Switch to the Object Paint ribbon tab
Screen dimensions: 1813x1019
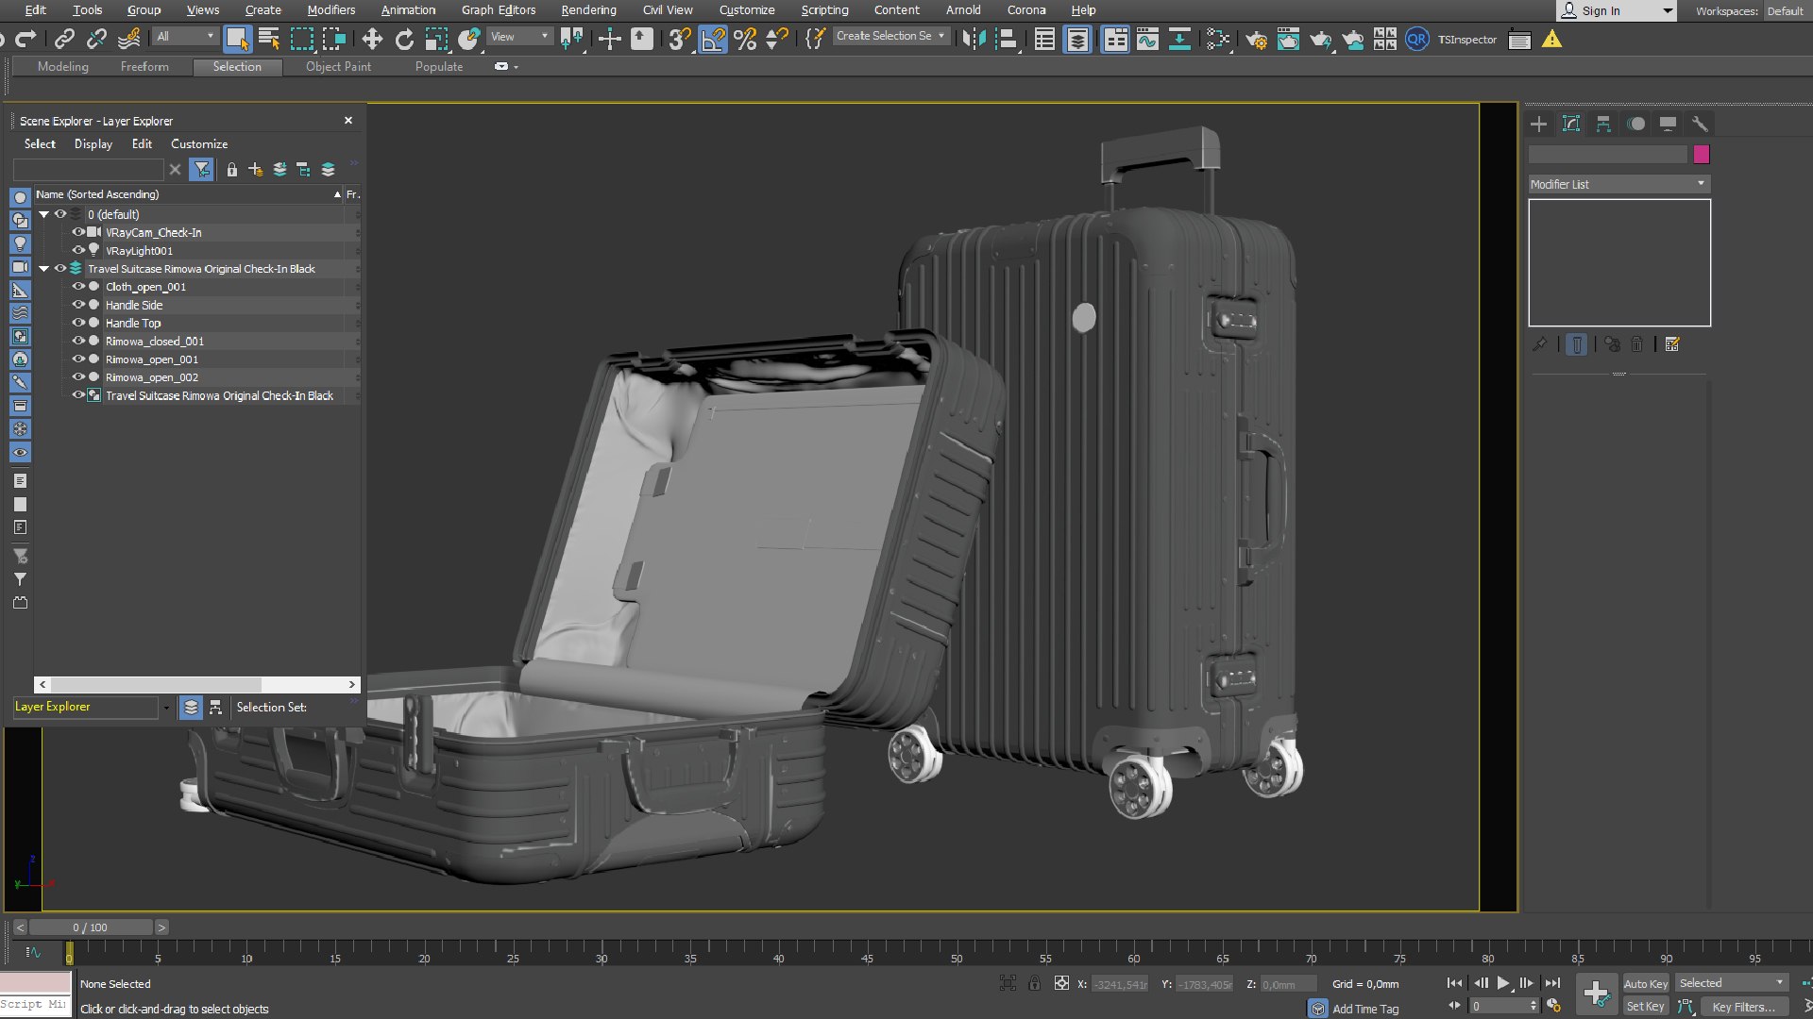338,67
